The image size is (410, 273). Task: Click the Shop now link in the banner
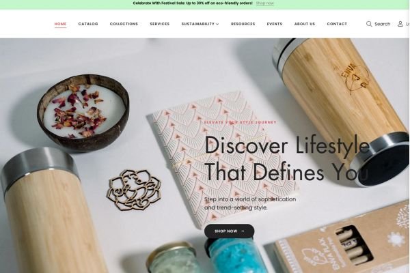click(265, 3)
